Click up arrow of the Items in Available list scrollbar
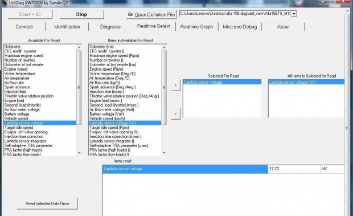The width and height of the screenshot is (353, 216). click(164, 47)
